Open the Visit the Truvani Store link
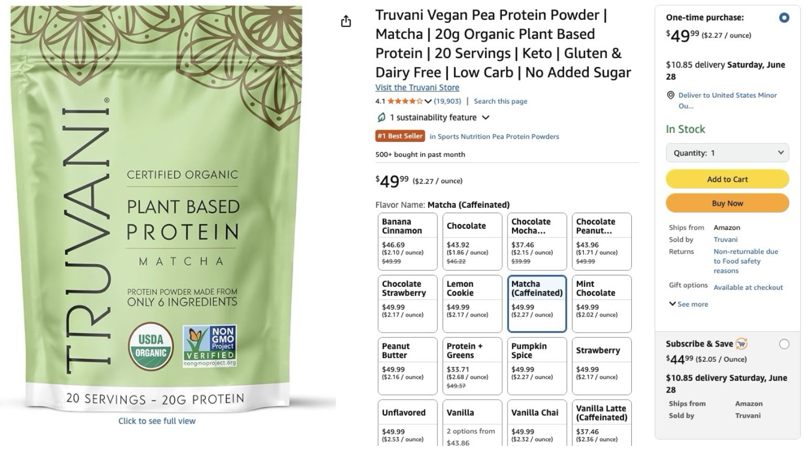Screen dimensions: 806x449 pyautogui.click(x=417, y=87)
